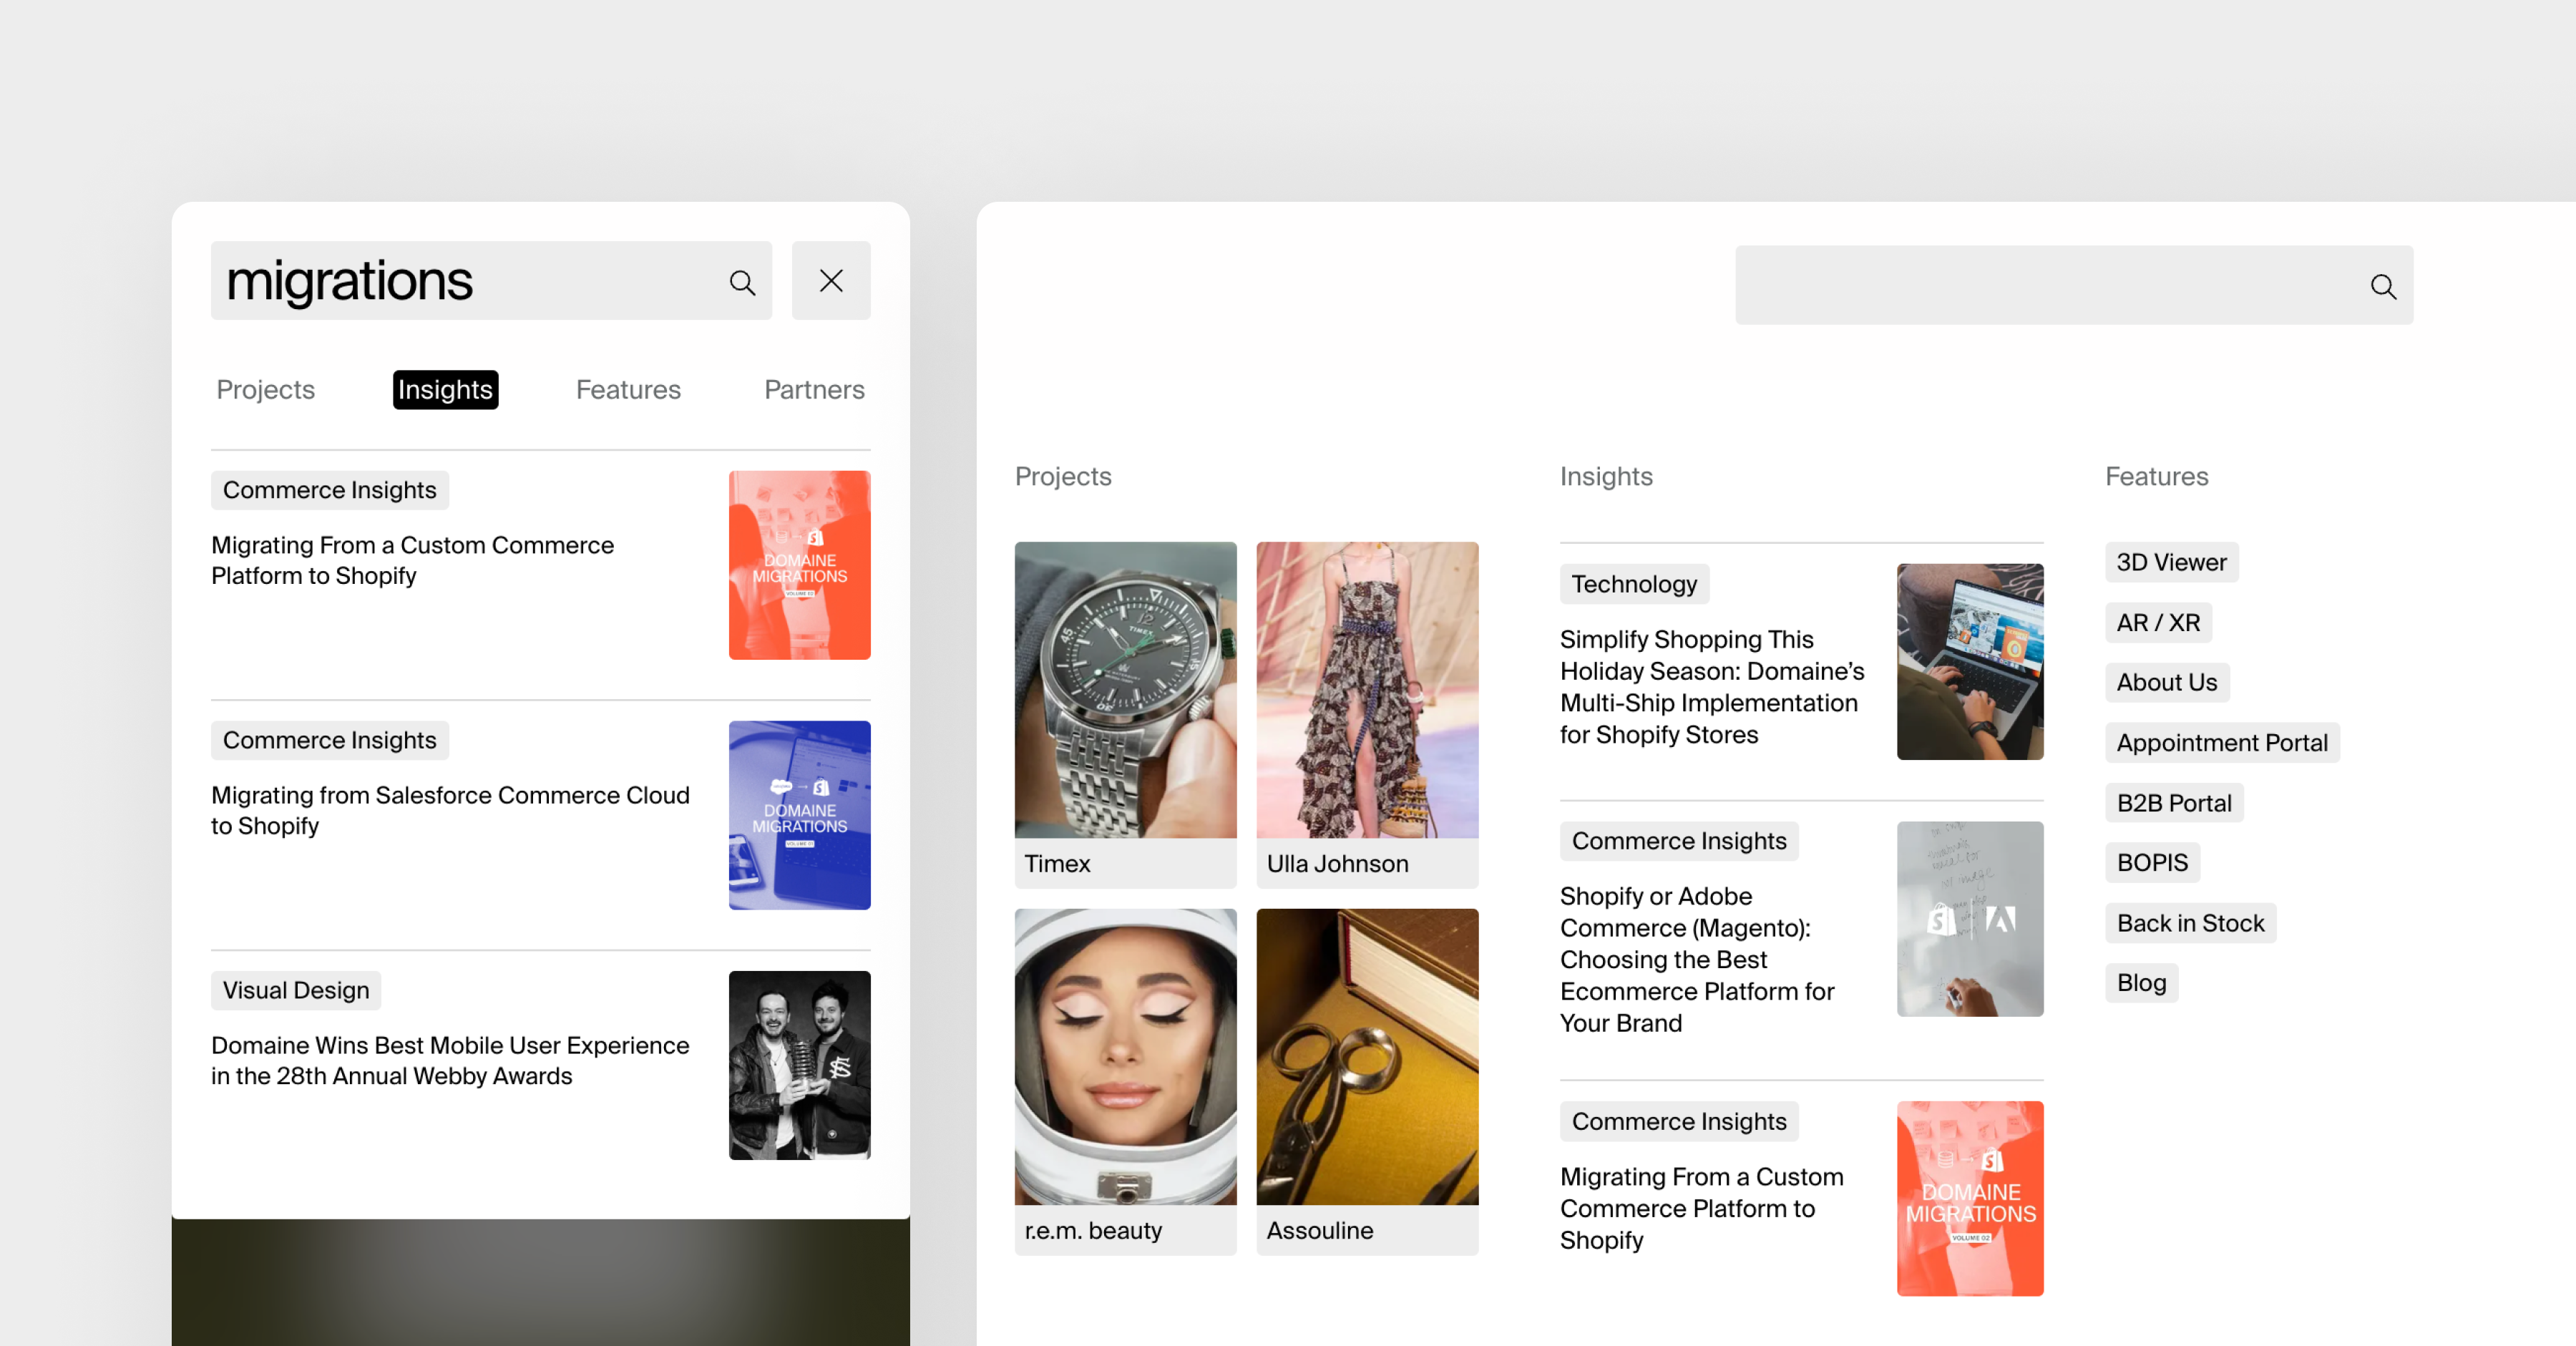The width and height of the screenshot is (2576, 1346).
Task: Click Commerce Insights tag above Shopify or Adobe article
Action: pyautogui.click(x=1679, y=841)
